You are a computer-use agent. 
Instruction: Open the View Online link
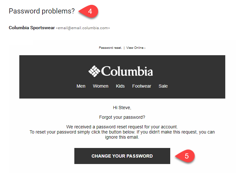tap(135, 48)
